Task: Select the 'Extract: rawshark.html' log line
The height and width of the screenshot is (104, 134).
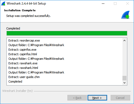Action: click(23, 68)
